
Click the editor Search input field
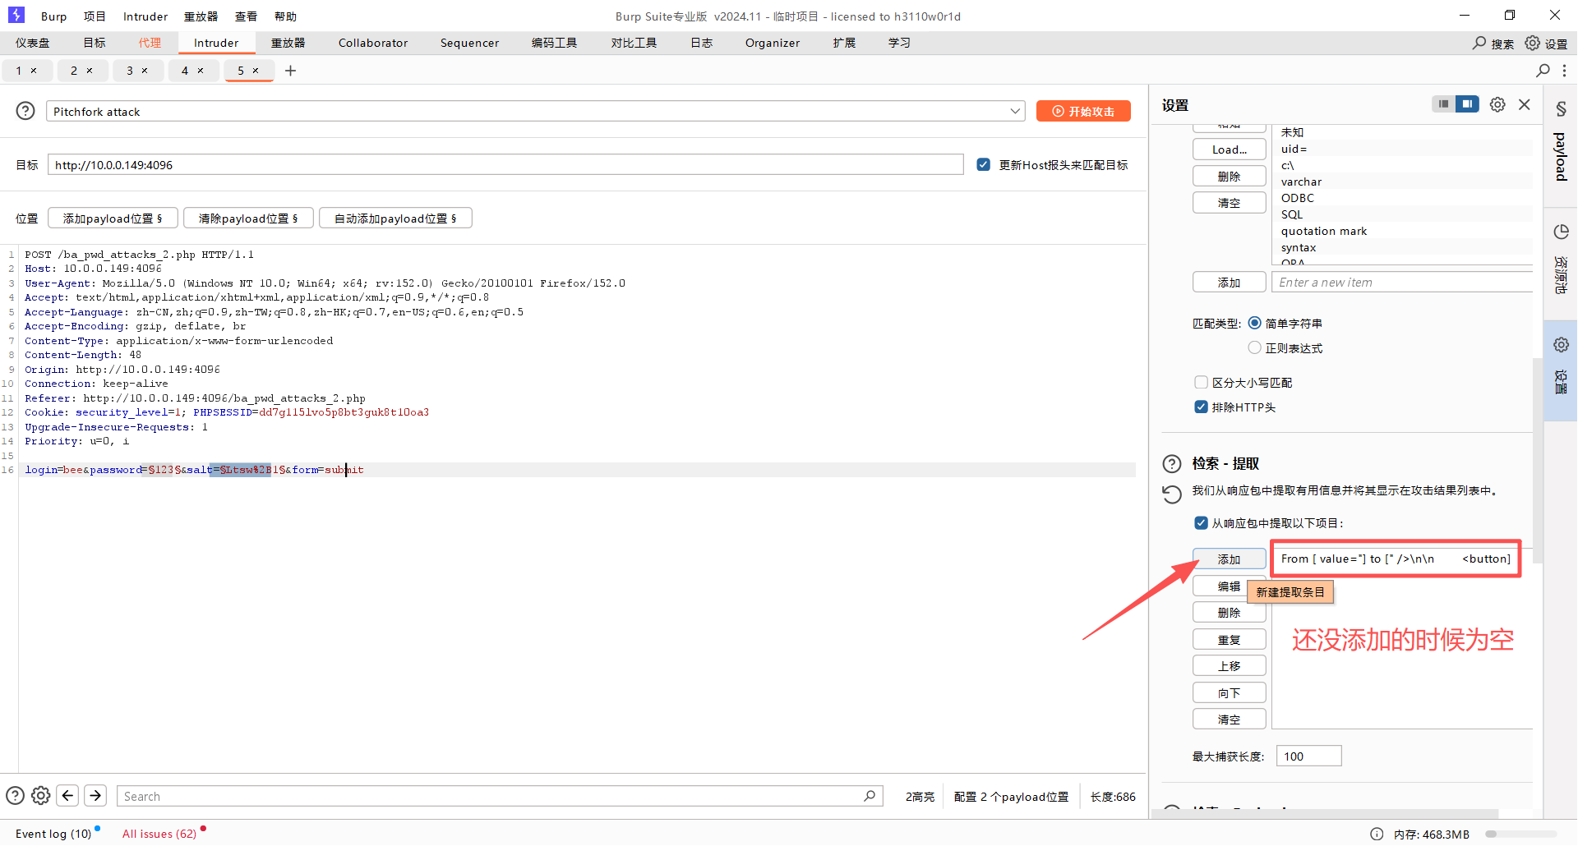[x=500, y=796]
